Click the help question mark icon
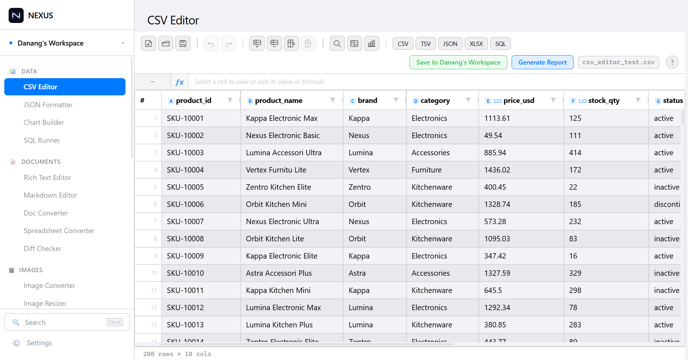 point(672,62)
